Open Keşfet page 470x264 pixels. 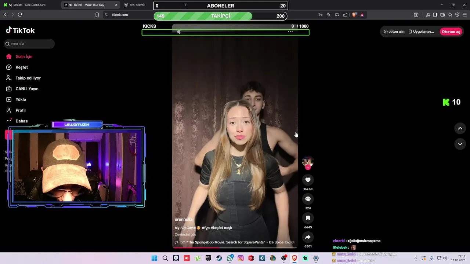(22, 67)
